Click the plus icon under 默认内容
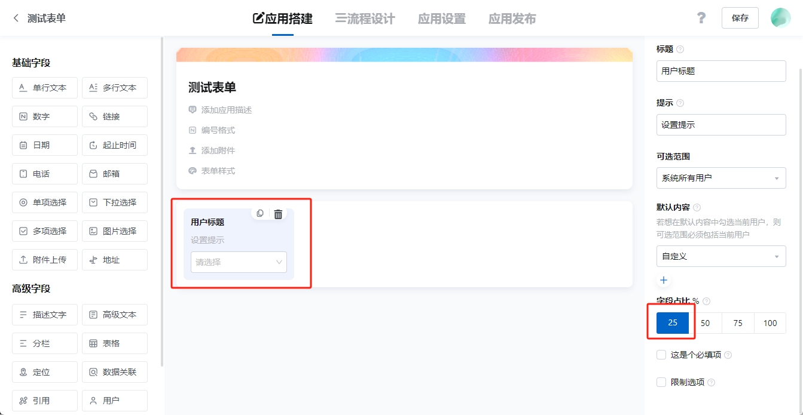The height and width of the screenshot is (415, 803). point(664,280)
